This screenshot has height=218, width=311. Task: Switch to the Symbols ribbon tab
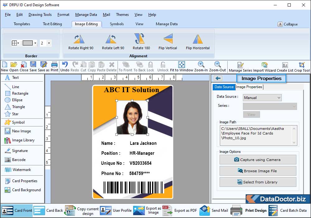coord(117,24)
